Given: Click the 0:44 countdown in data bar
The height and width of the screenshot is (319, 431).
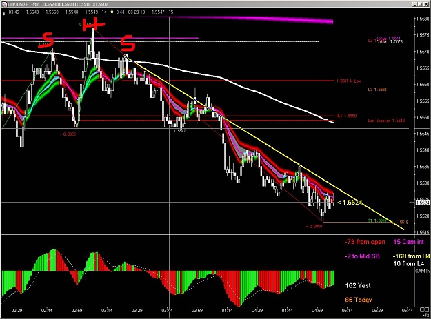Looking at the screenshot, I should coord(120,12).
